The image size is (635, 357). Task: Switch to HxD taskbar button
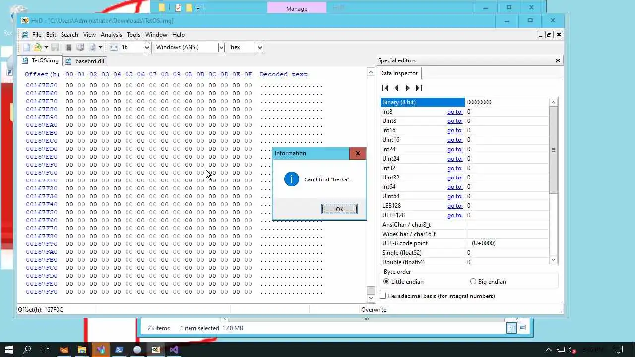tap(156, 350)
